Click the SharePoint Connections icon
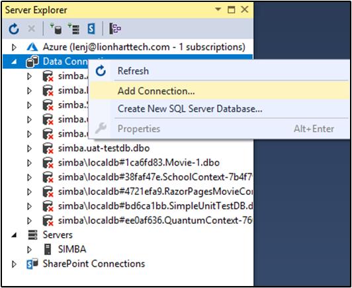 [32, 264]
